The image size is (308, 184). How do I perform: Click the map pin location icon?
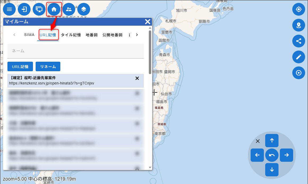coord(299,25)
